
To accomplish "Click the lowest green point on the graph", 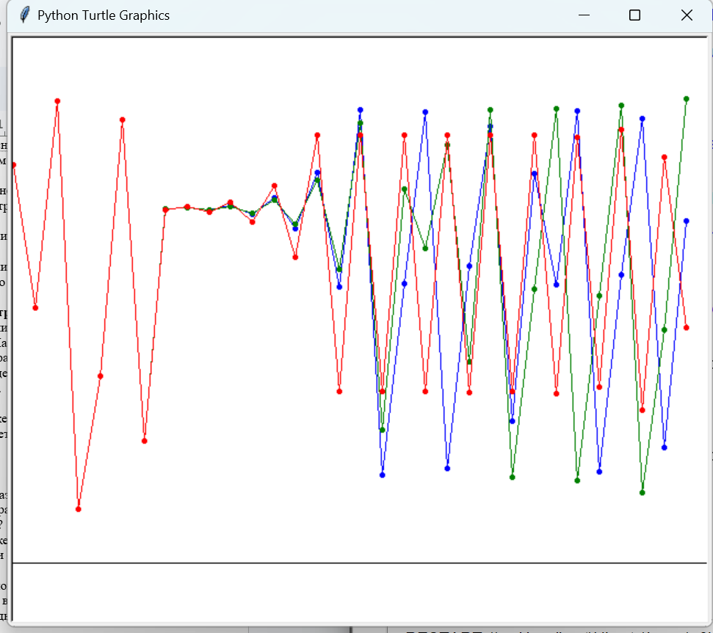I will pyautogui.click(x=643, y=493).
